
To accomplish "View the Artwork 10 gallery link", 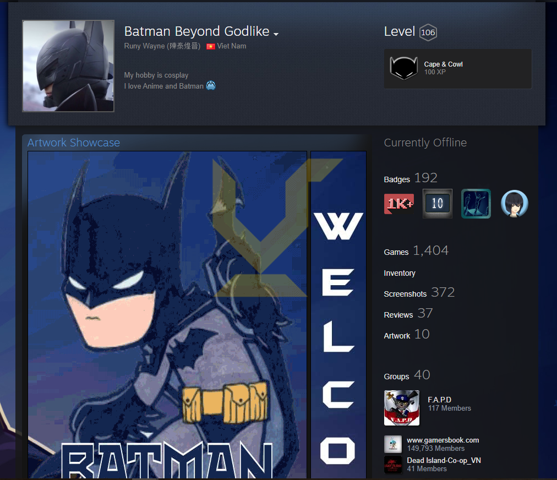I will (406, 335).
